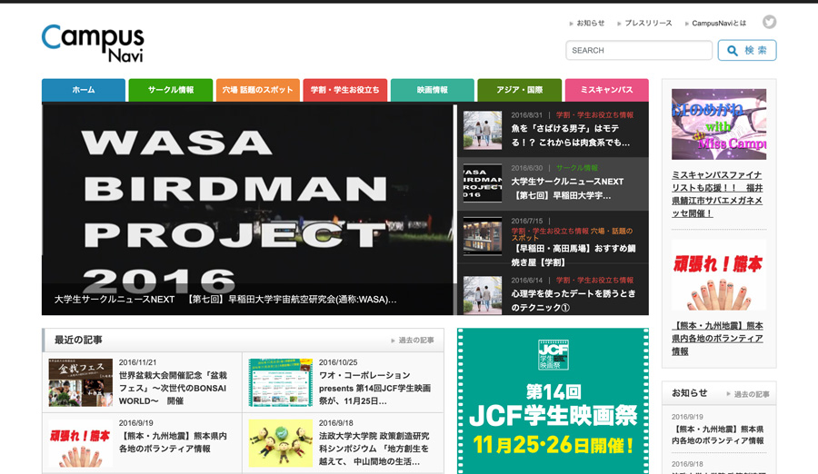Click the 盆栽フェス article thumbnail
The image size is (818, 474).
click(x=81, y=382)
